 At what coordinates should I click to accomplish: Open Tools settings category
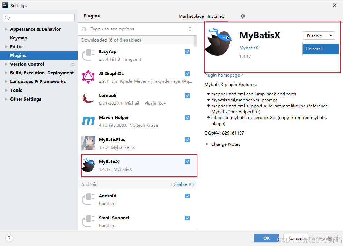click(x=16, y=91)
